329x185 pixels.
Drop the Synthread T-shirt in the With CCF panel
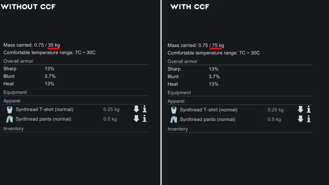(301, 110)
